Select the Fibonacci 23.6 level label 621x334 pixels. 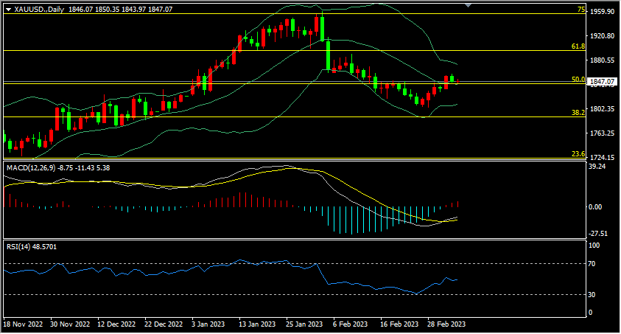tap(578, 153)
